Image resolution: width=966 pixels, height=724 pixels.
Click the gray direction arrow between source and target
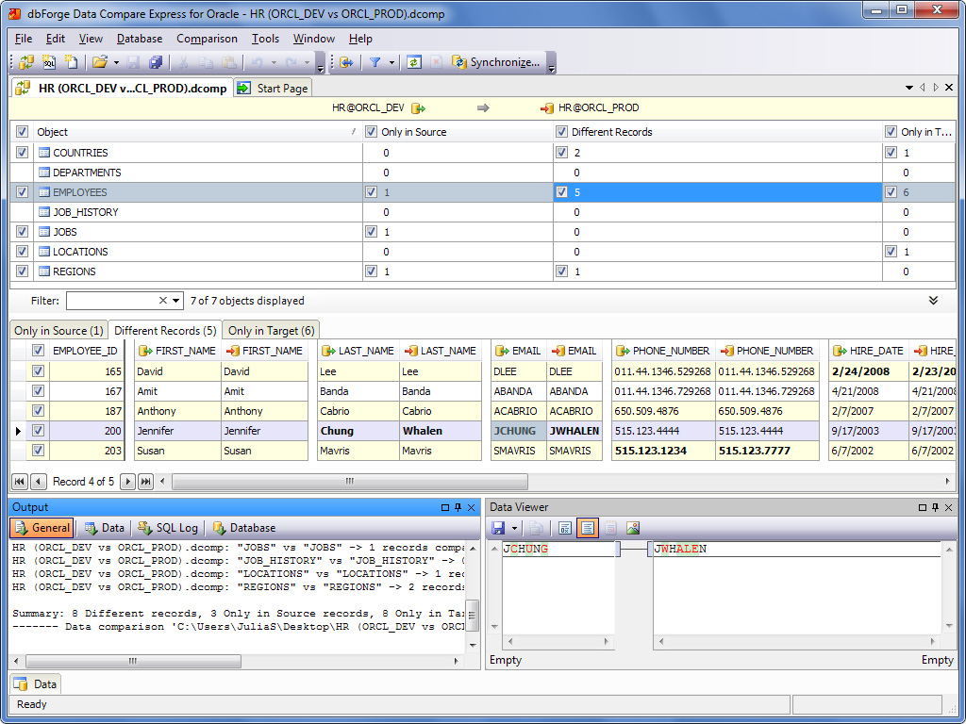483,108
